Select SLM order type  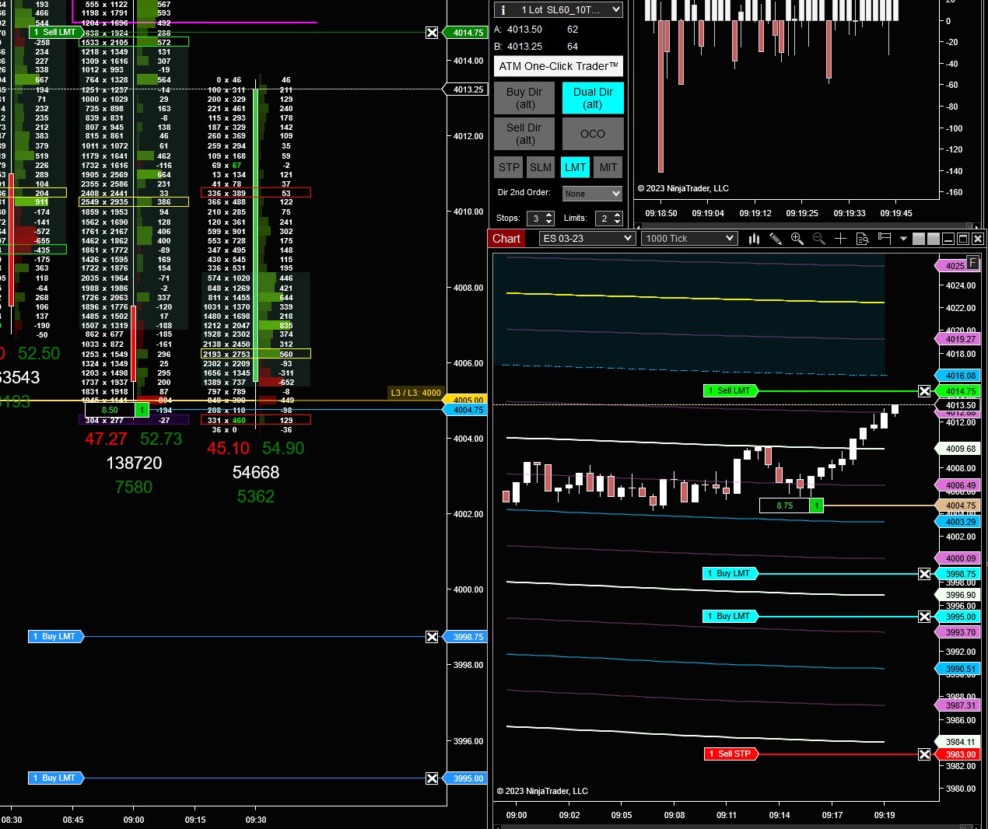541,167
